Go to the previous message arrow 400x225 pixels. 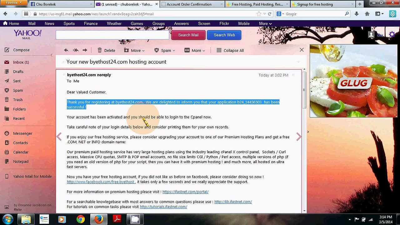pos(59,137)
